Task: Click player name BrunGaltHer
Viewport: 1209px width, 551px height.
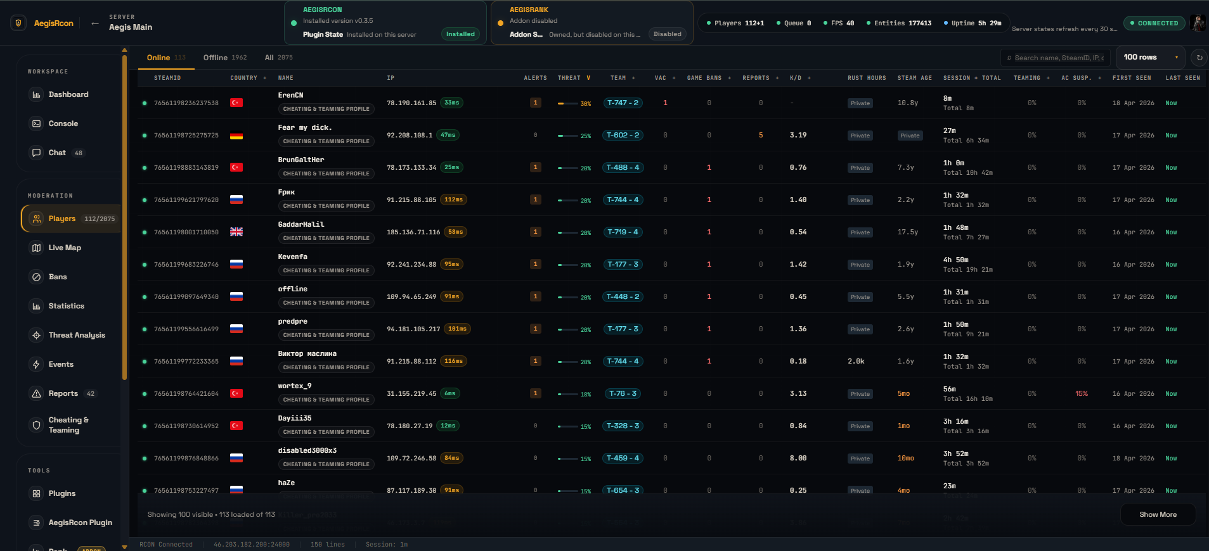Action: click(301, 160)
